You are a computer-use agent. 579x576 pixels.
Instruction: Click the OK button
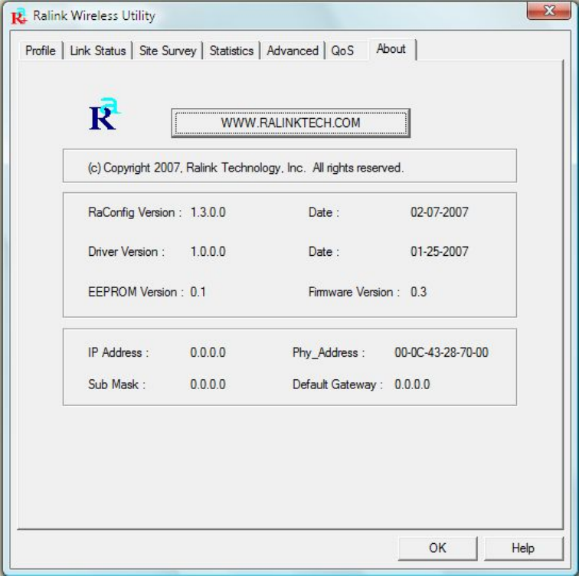coord(437,548)
